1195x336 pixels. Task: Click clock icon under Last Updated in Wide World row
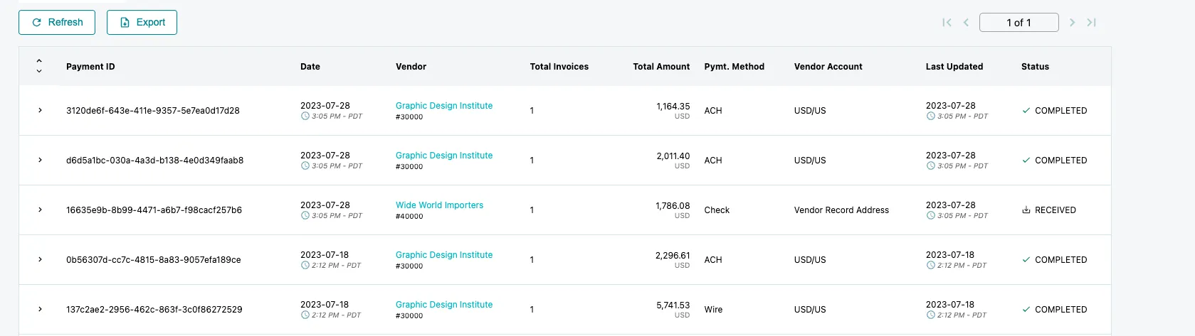click(930, 215)
